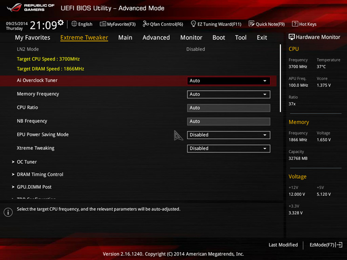Image resolution: width=347 pixels, height=260 pixels.
Task: Launch EZ Tuning Wizard lightbulb icon
Action: pos(193,24)
